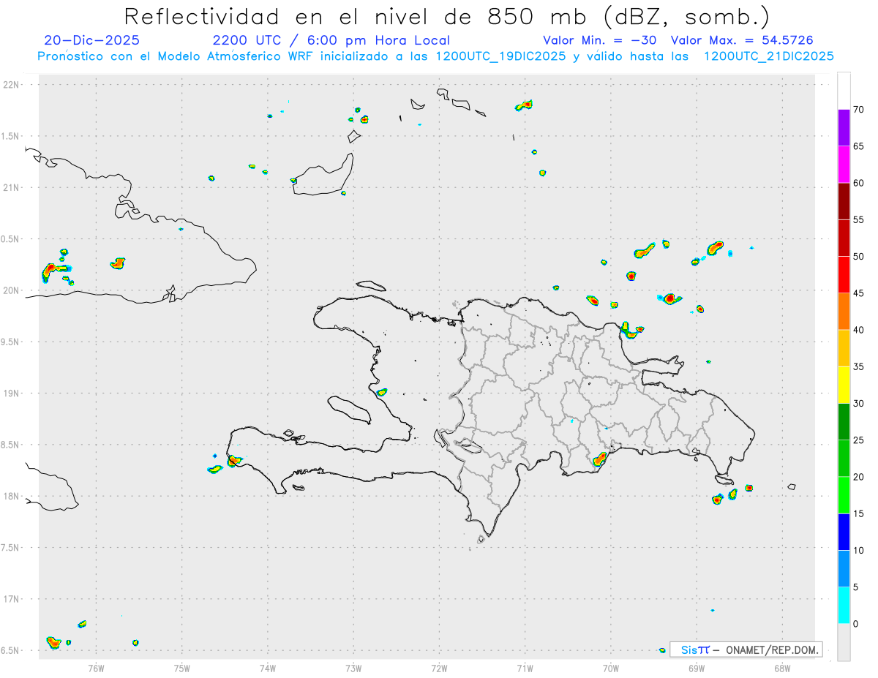Click the grey below-zero segment at colorbar bottom
The image size is (878, 678).
844,641
